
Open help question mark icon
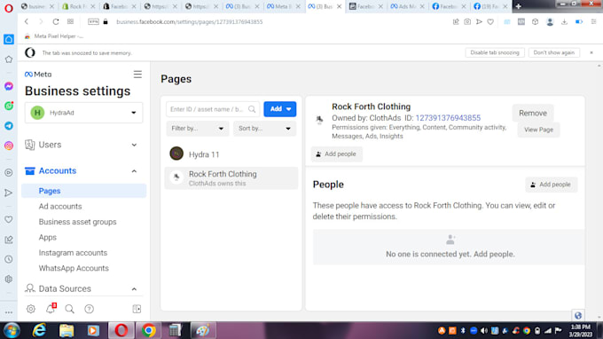(x=90, y=309)
